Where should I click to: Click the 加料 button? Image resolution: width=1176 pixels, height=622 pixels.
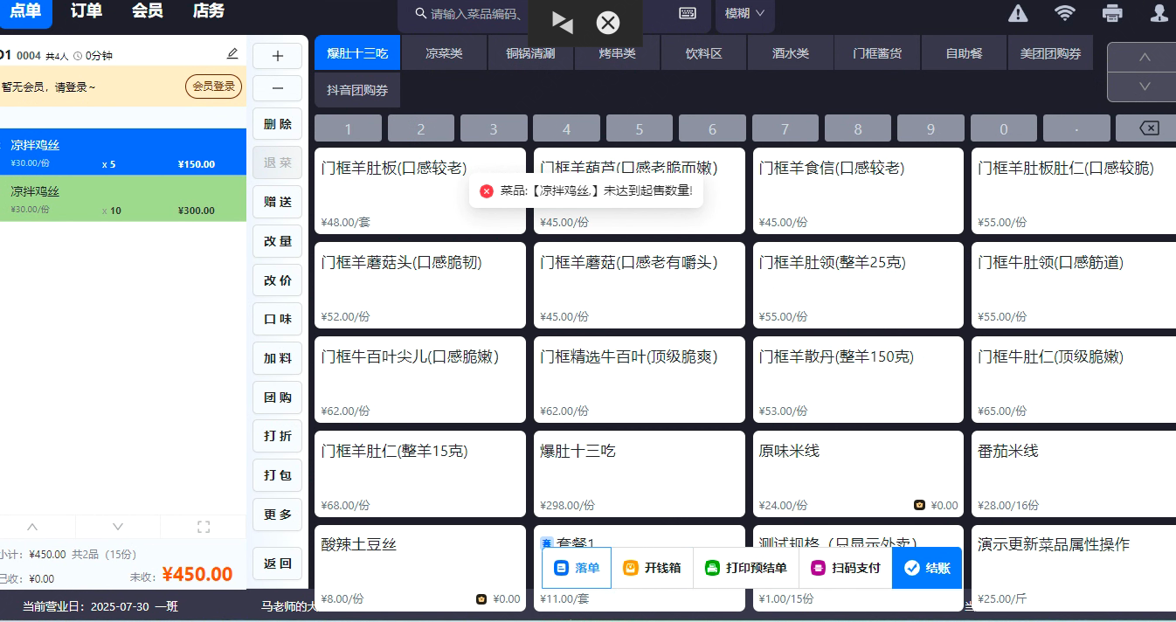click(278, 358)
